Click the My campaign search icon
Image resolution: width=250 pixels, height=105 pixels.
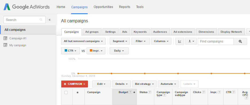tap(5, 45)
